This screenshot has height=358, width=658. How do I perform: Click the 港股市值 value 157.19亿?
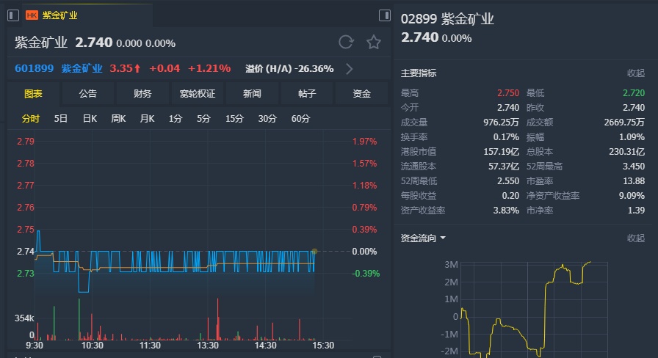click(x=501, y=152)
